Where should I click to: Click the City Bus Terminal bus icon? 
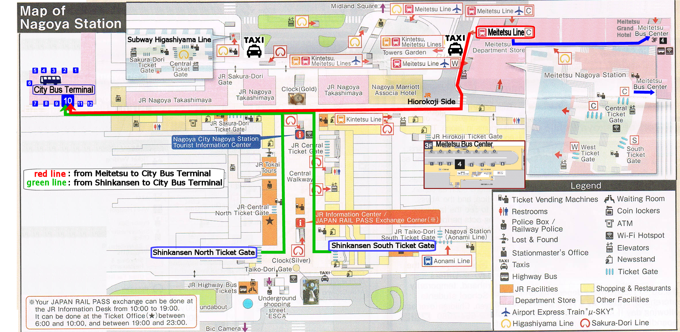[51, 80]
